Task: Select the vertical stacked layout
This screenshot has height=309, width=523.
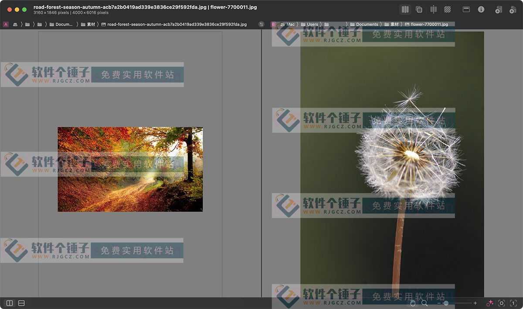Action: click(21, 303)
